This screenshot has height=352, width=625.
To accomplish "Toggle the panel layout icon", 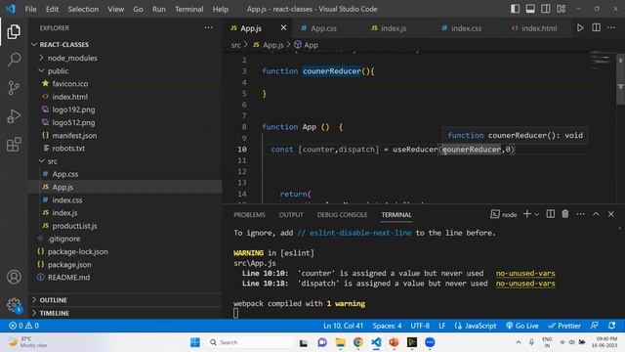I will (x=530, y=9).
